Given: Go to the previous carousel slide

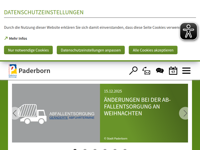Looking at the screenshot, I should 15,113.
